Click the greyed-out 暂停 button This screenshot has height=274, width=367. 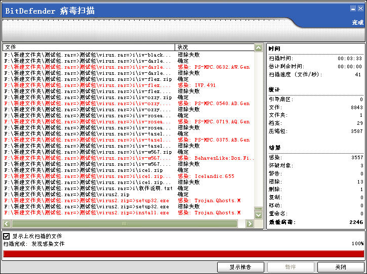(291, 267)
